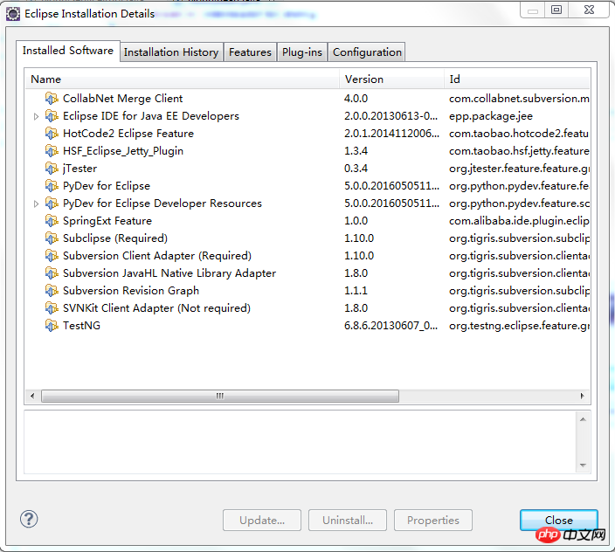Select Subversion JavaHL Native Library Adapter
615x552 pixels.
click(307, 273)
